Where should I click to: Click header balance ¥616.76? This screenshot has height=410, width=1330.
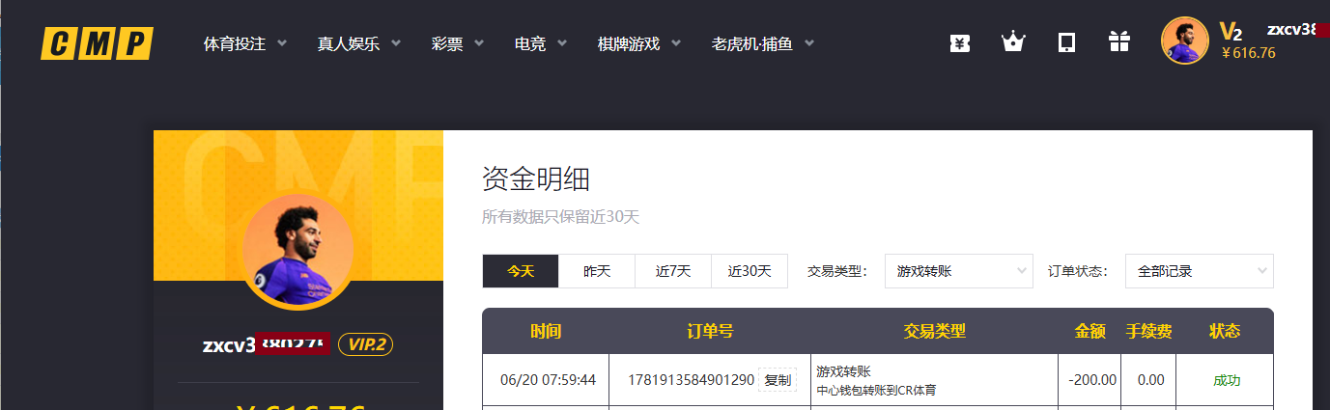[1248, 53]
